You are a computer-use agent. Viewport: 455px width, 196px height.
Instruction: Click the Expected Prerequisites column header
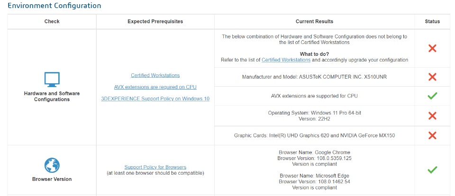[155, 21]
